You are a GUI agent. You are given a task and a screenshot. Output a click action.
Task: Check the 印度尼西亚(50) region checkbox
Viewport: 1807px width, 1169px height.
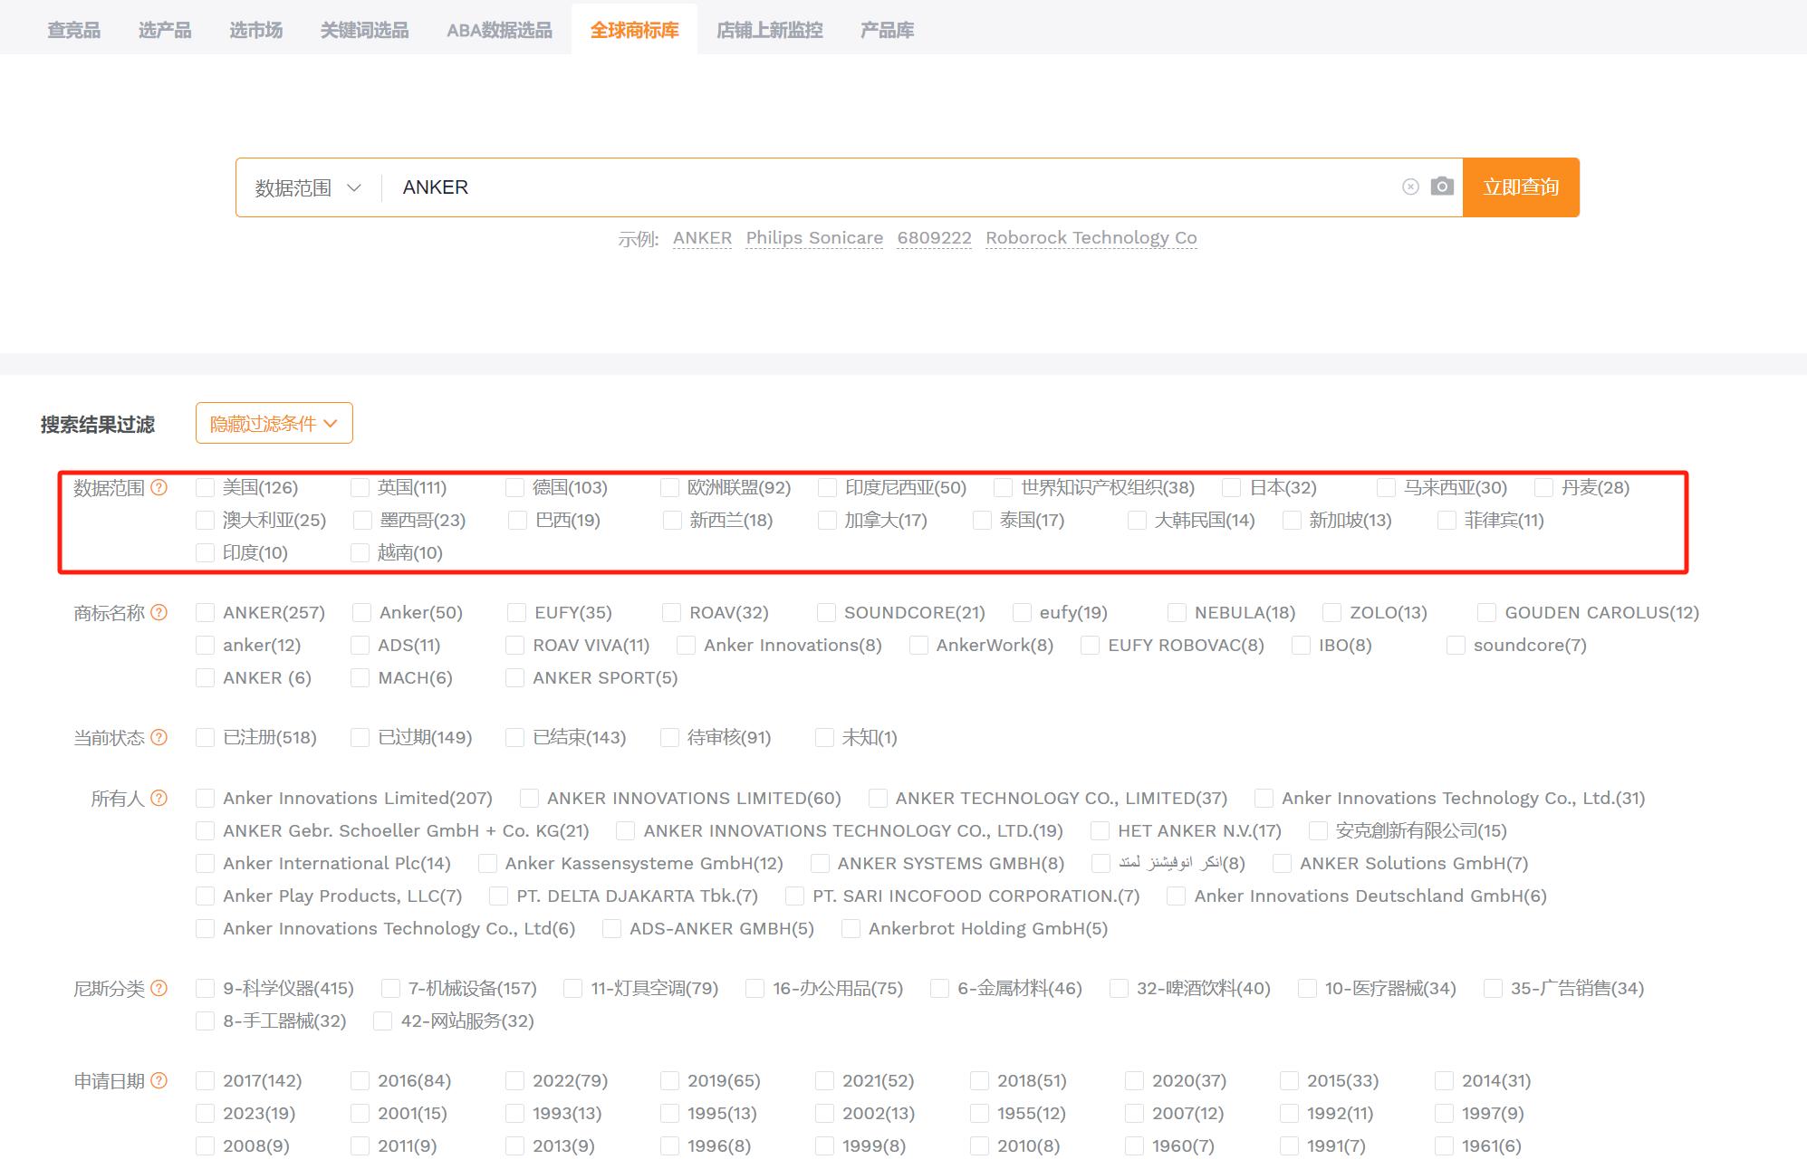[x=828, y=488]
